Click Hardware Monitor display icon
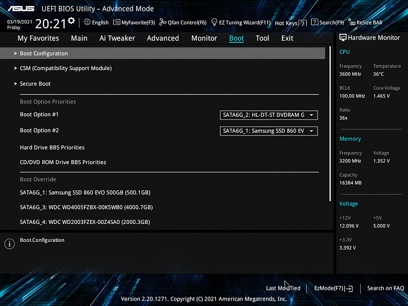Screen dimensions: 408x306 pyautogui.click(x=343, y=38)
